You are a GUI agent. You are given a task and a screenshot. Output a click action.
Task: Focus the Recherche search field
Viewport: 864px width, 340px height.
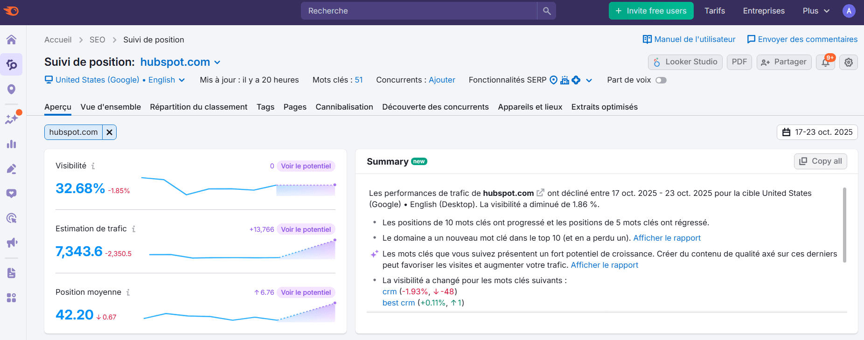tap(419, 11)
